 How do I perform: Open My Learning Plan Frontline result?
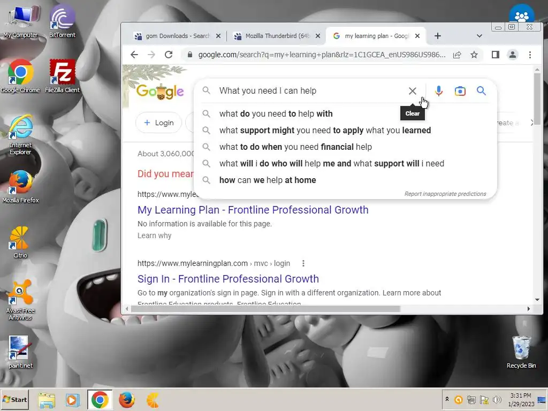[x=253, y=210]
